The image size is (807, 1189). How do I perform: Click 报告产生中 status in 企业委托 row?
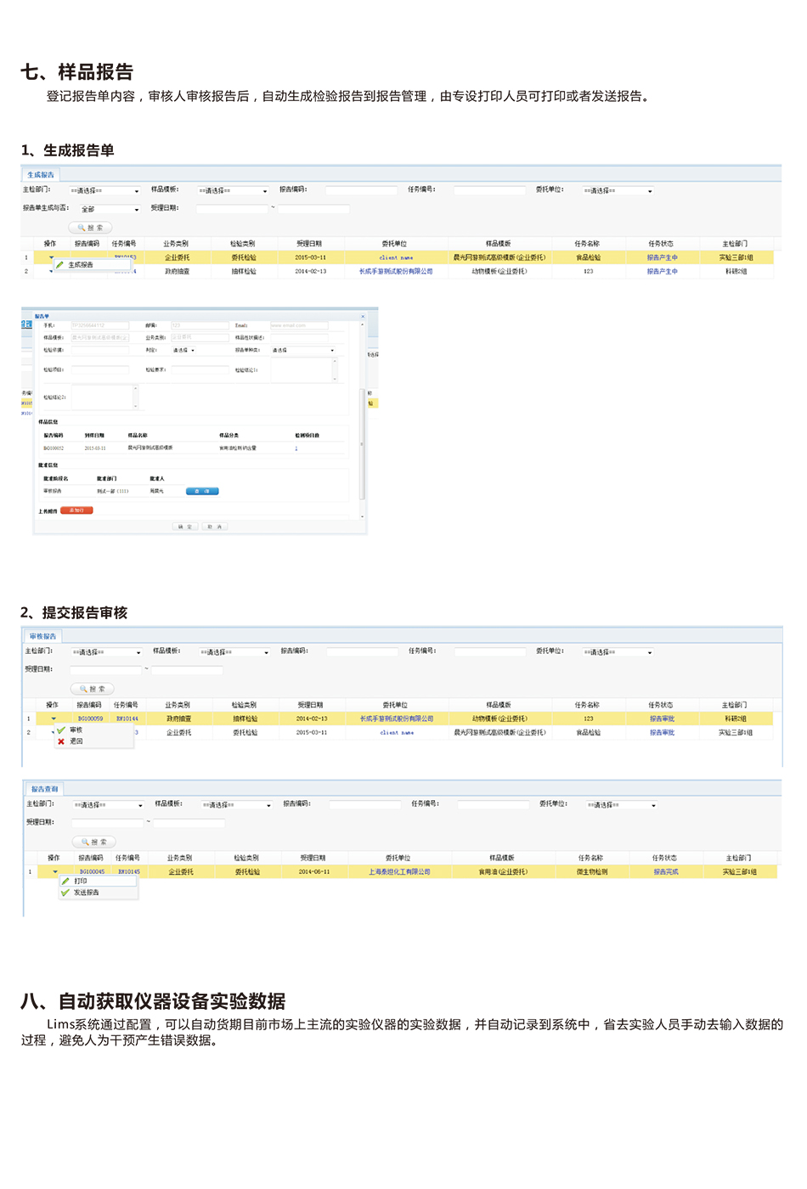click(x=662, y=257)
